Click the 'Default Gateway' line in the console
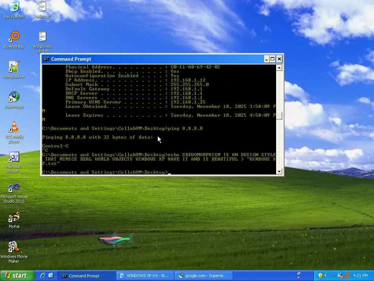 click(x=134, y=89)
